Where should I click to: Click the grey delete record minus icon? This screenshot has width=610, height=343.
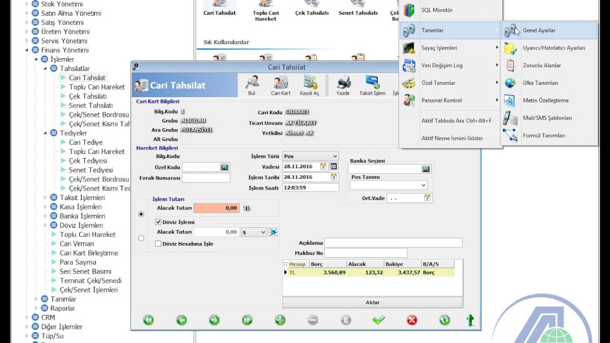click(x=313, y=320)
